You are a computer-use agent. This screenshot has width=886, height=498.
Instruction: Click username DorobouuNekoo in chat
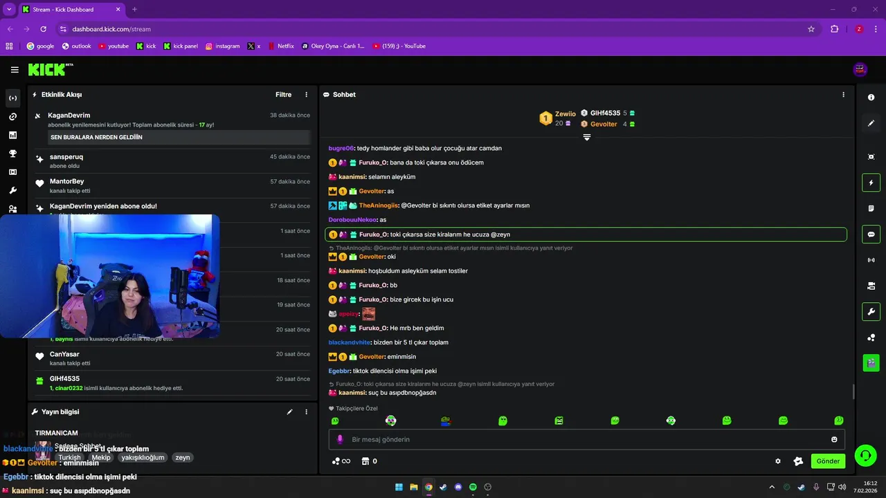(x=352, y=220)
